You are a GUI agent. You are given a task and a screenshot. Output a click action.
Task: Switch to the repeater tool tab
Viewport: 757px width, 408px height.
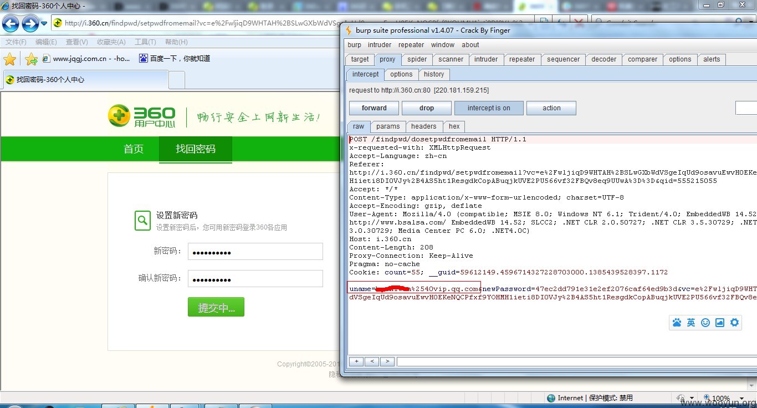click(x=522, y=59)
